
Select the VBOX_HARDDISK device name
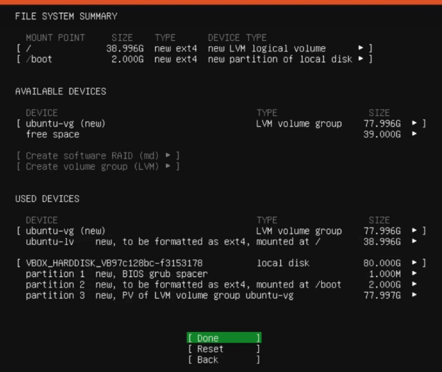114,263
